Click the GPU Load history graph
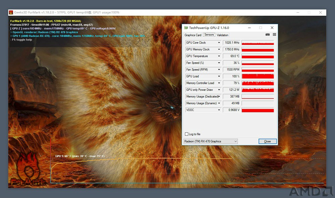The image size is (335, 198). [x=258, y=76]
